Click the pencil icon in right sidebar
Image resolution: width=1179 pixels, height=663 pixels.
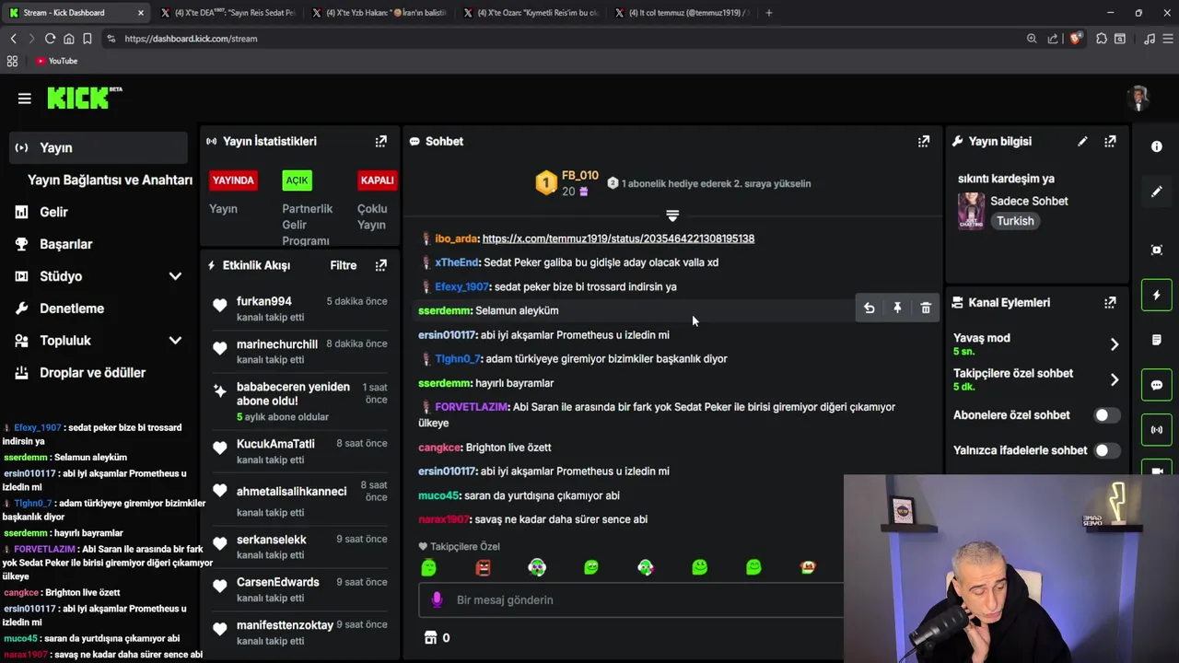1157,192
